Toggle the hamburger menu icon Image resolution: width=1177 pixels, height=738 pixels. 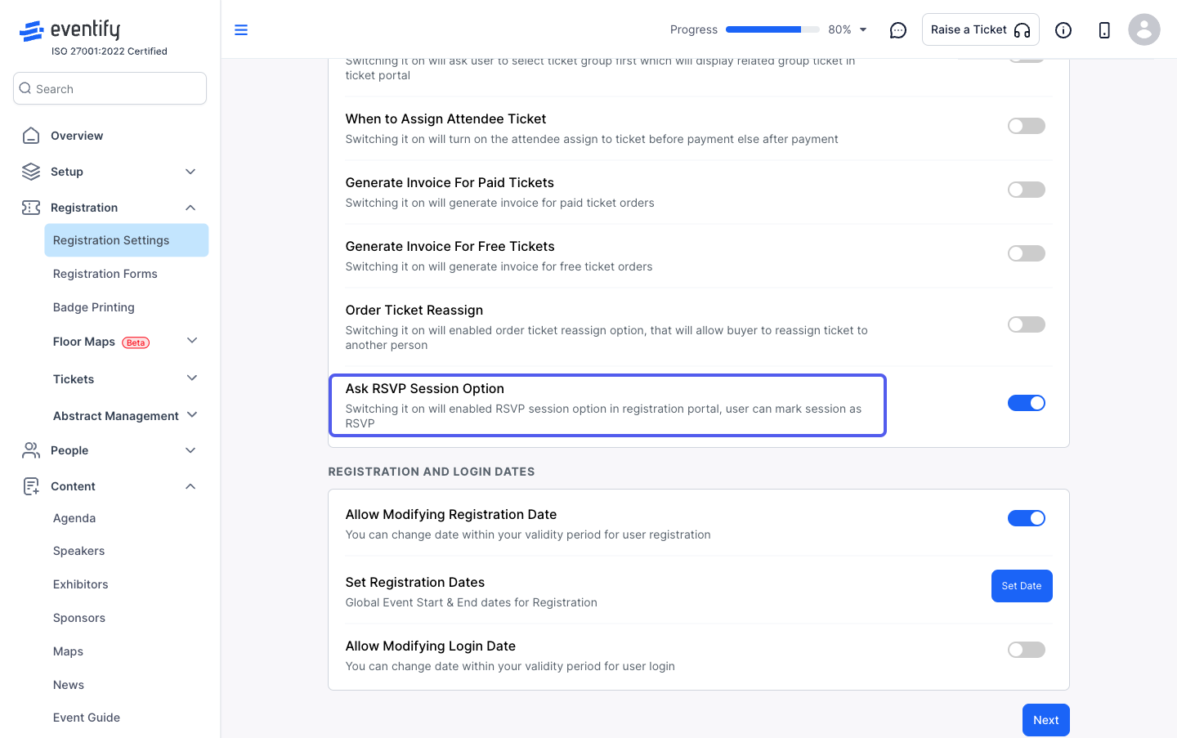pyautogui.click(x=241, y=30)
